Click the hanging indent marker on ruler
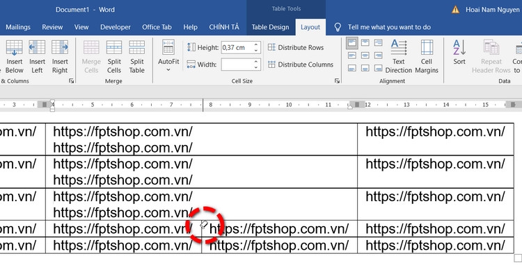522x265 pixels. click(x=52, y=106)
